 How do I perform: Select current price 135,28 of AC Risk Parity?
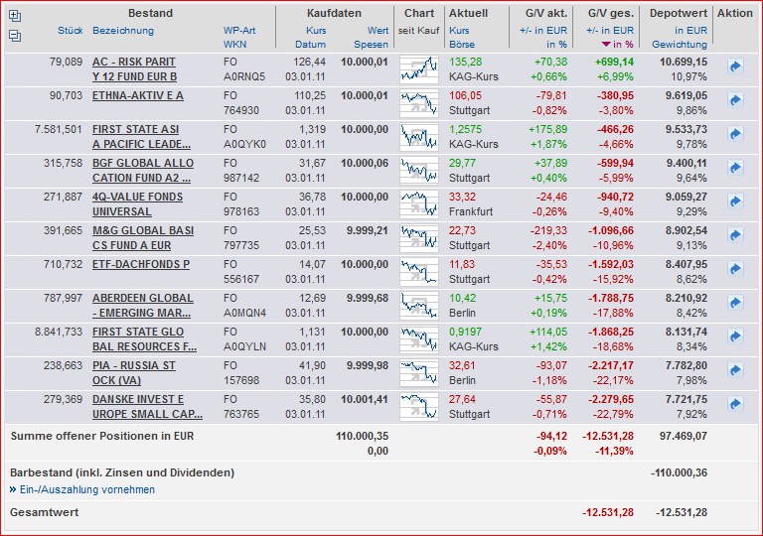[x=466, y=63]
